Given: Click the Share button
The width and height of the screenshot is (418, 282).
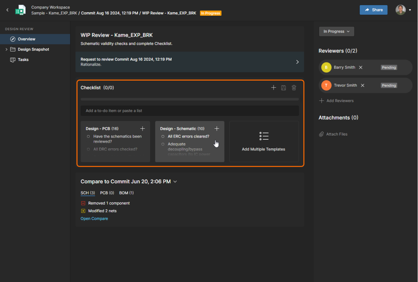Looking at the screenshot, I should (x=373, y=10).
